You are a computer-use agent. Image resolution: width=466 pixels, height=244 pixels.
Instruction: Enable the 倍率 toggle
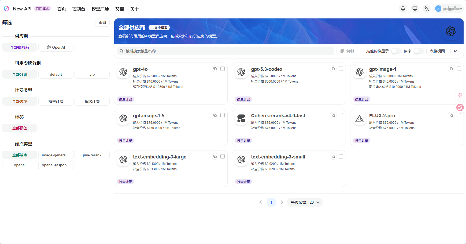418,51
